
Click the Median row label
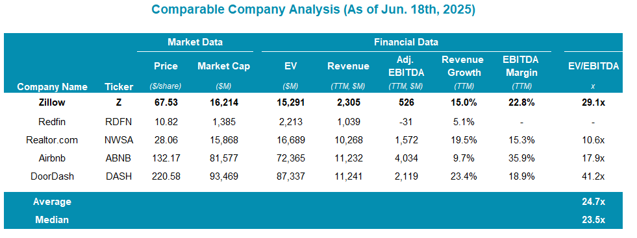(x=52, y=220)
